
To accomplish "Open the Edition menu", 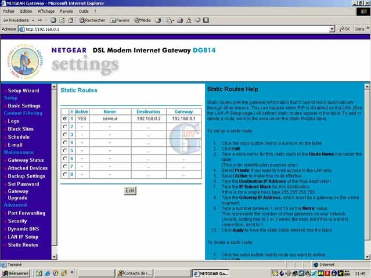I will click(26, 11).
